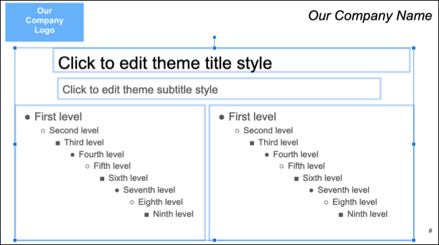
Task: Select the Our Company Name text
Action: pos(370,15)
